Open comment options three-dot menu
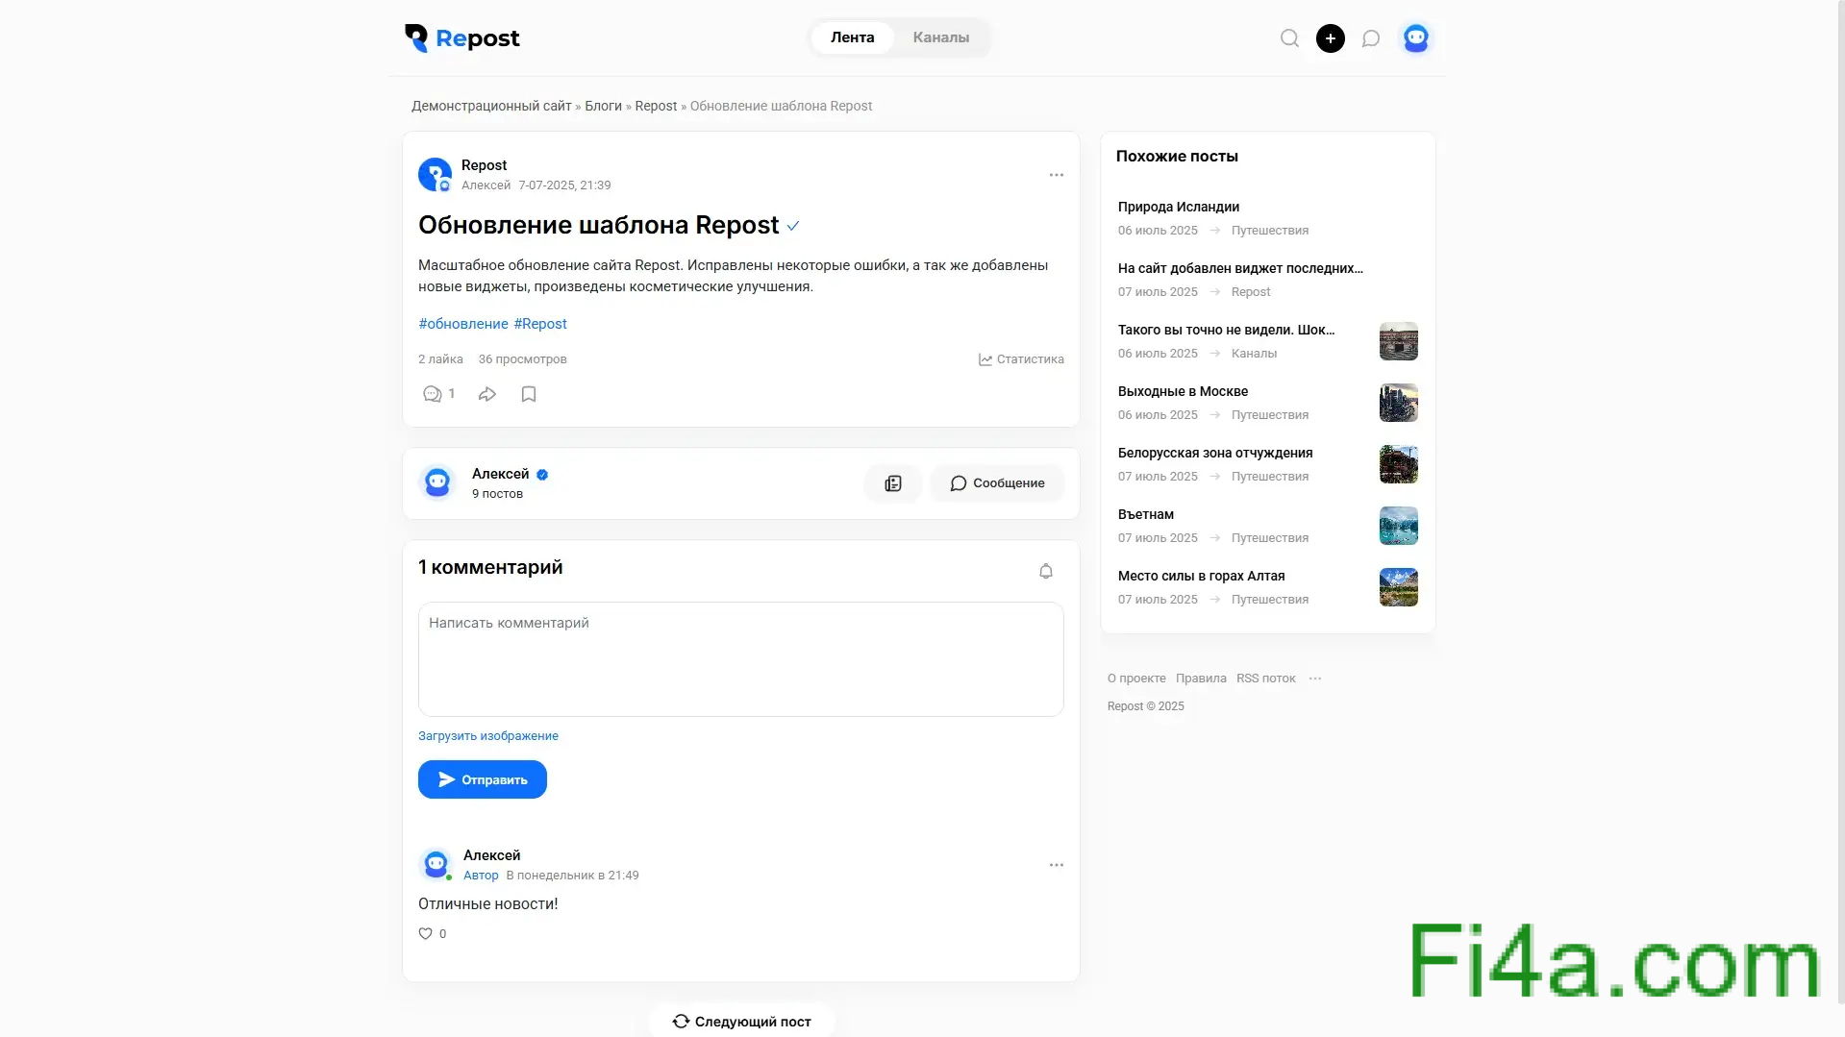Screen dimensions: 1845x1037 (x=1056, y=865)
